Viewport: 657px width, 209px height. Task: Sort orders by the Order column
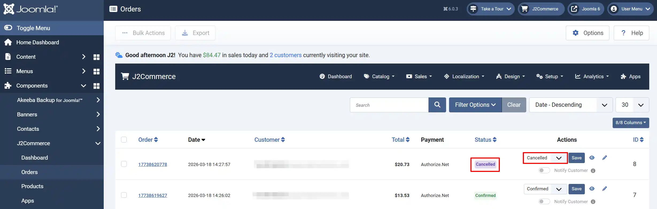pos(148,140)
